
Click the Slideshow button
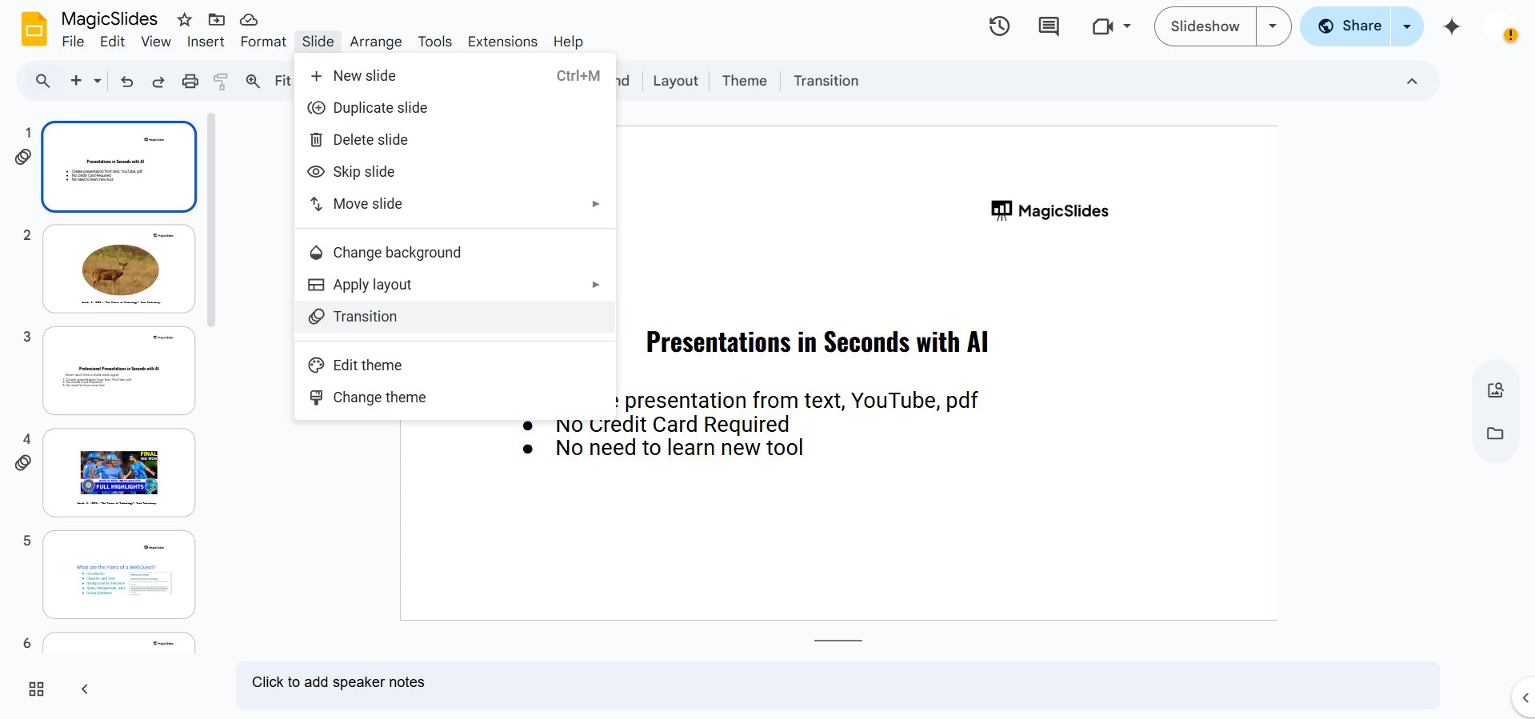[x=1205, y=26]
